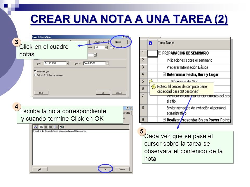Confirm the note with OK in Notes dialog

[x=105, y=169]
